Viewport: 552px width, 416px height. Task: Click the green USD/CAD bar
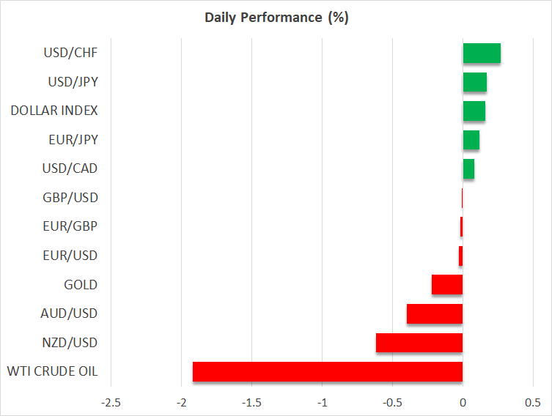click(468, 169)
